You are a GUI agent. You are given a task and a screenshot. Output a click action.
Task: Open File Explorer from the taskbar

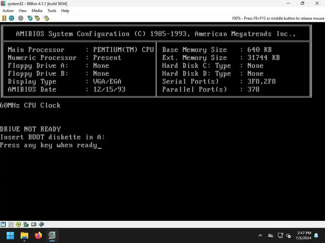tap(24, 235)
